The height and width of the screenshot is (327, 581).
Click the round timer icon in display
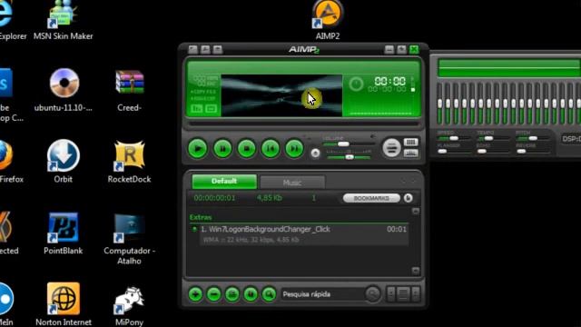pyautogui.click(x=356, y=84)
